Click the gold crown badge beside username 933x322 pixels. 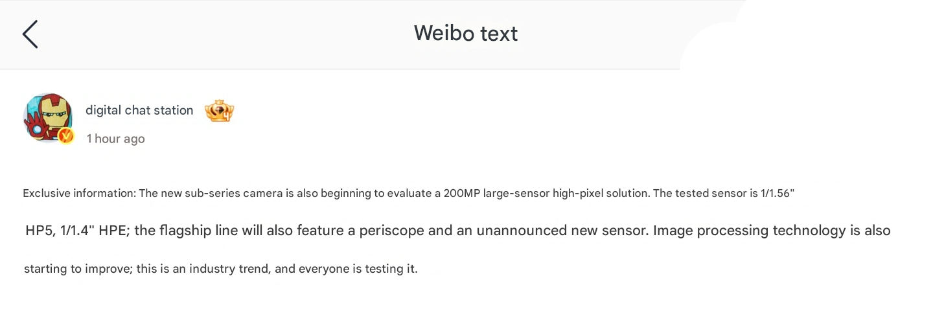[219, 111]
